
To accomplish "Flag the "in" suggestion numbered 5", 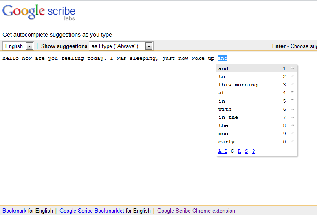I will tap(292, 101).
